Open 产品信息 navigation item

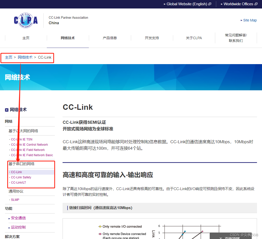(x=110, y=38)
